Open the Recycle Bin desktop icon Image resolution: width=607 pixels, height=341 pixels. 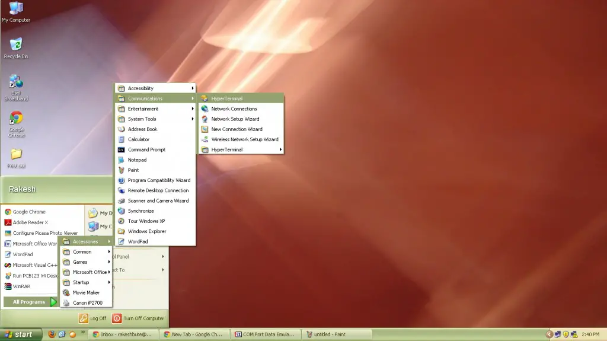click(16, 48)
